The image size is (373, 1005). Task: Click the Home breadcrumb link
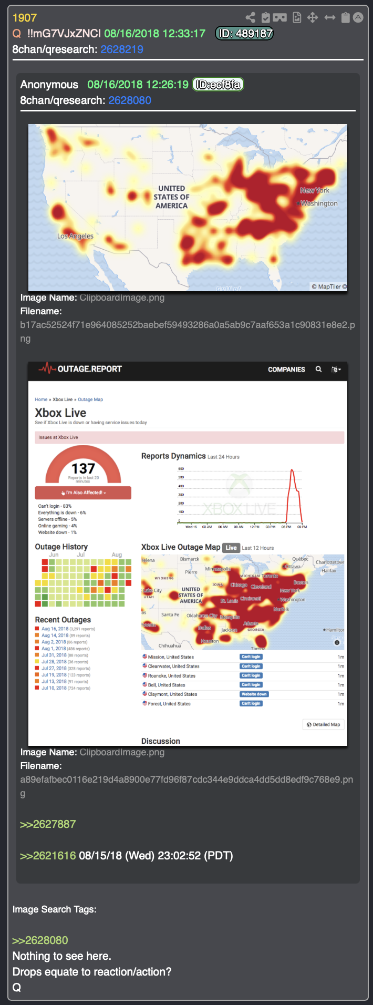click(41, 399)
